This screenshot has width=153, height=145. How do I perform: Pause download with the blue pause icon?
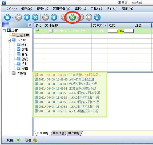point(27,18)
